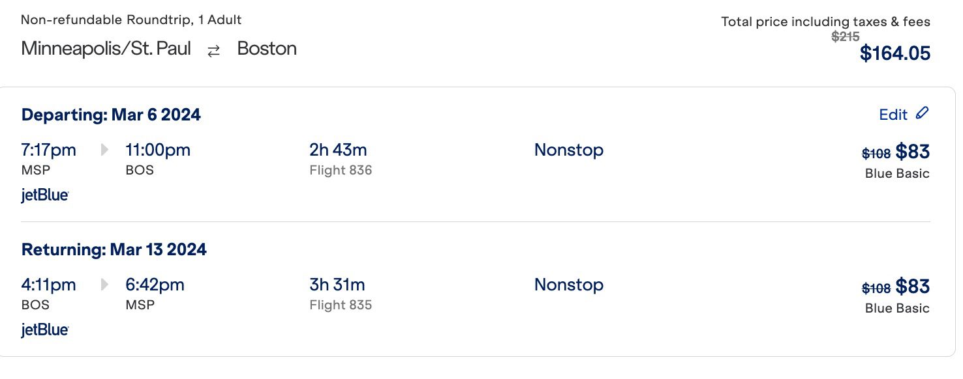Click the Nonstop label on the departing flight
The image size is (963, 379).
pos(568,150)
